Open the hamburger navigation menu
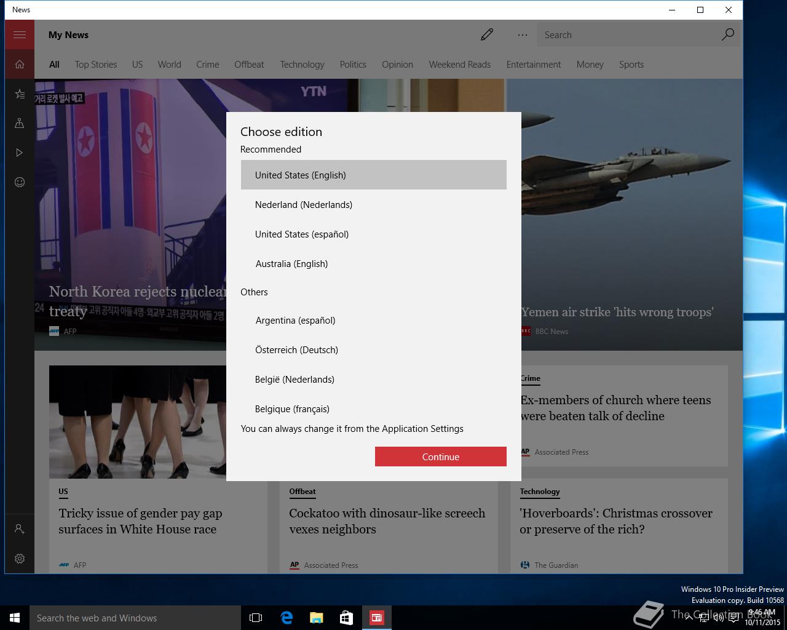Image resolution: width=787 pixels, height=630 pixels. pyautogui.click(x=20, y=34)
